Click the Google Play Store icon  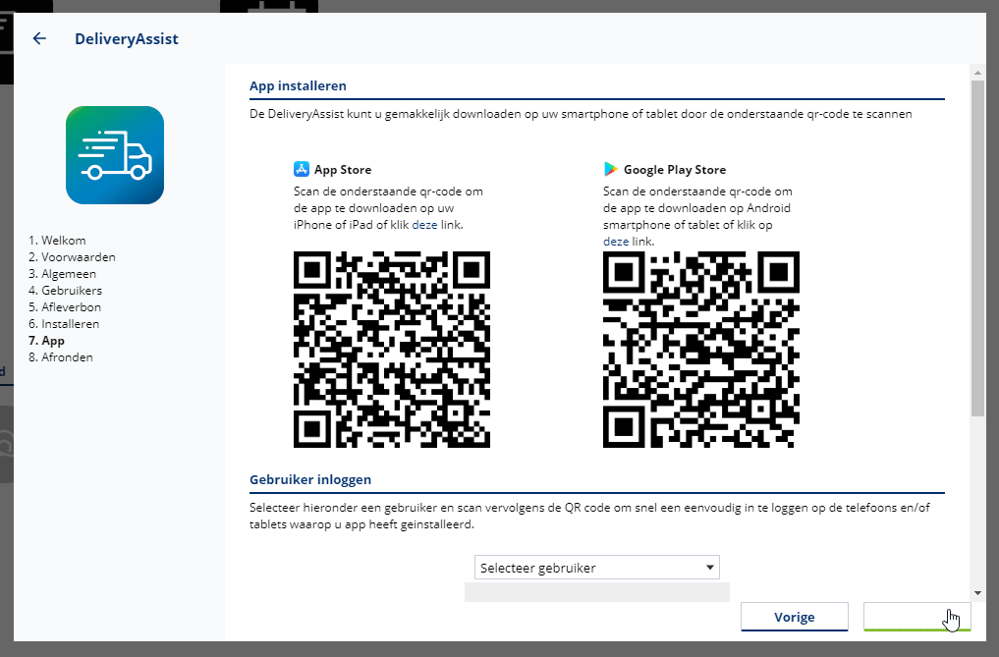tap(610, 169)
